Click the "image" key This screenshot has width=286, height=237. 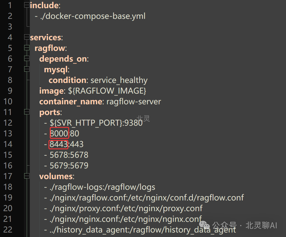(x=51, y=91)
